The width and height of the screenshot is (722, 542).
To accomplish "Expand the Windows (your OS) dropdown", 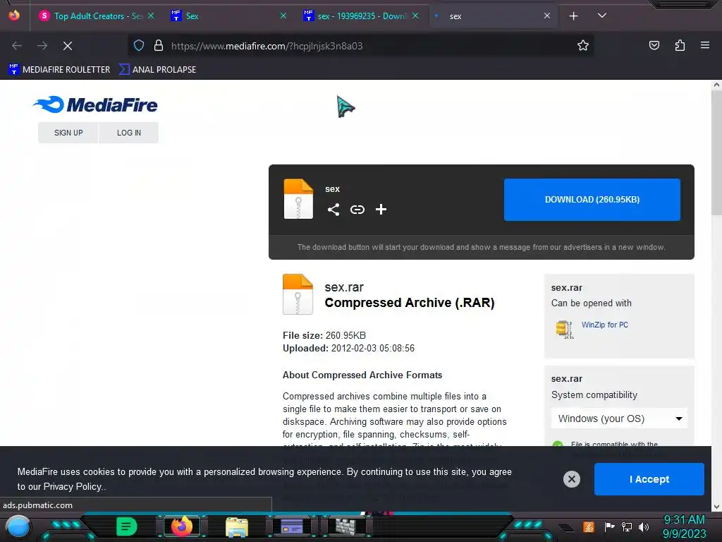I will (x=619, y=418).
